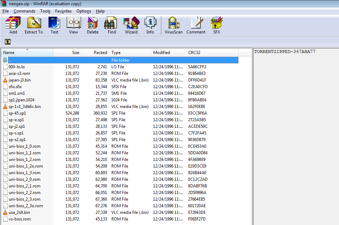Select the sp-j2.sp1 file name
The width and height of the screenshot is (339, 225).
pos(17,126)
